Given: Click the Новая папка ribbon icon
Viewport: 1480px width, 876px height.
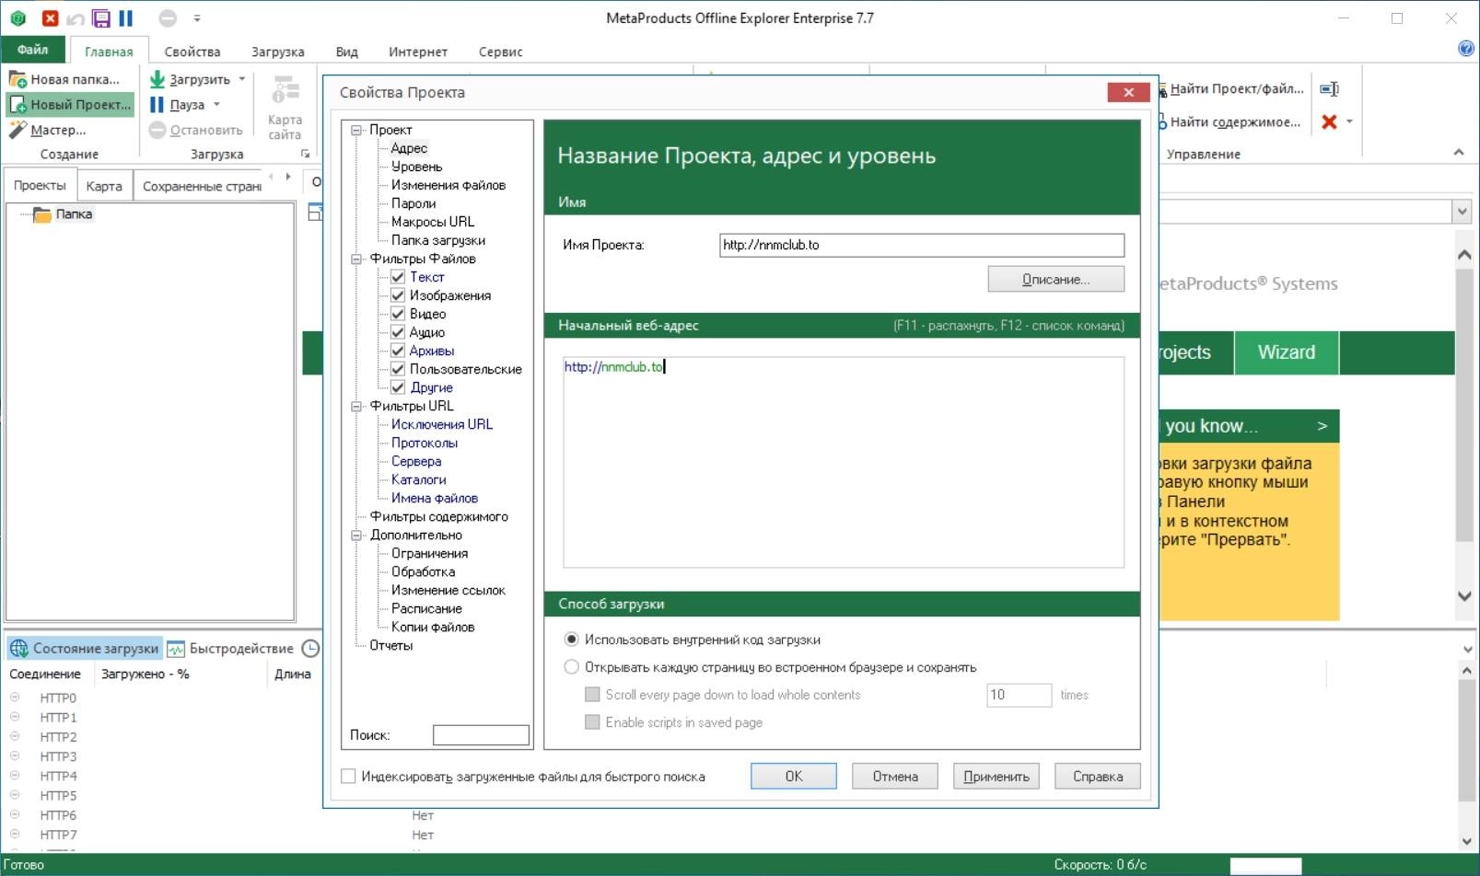Looking at the screenshot, I should [x=17, y=80].
